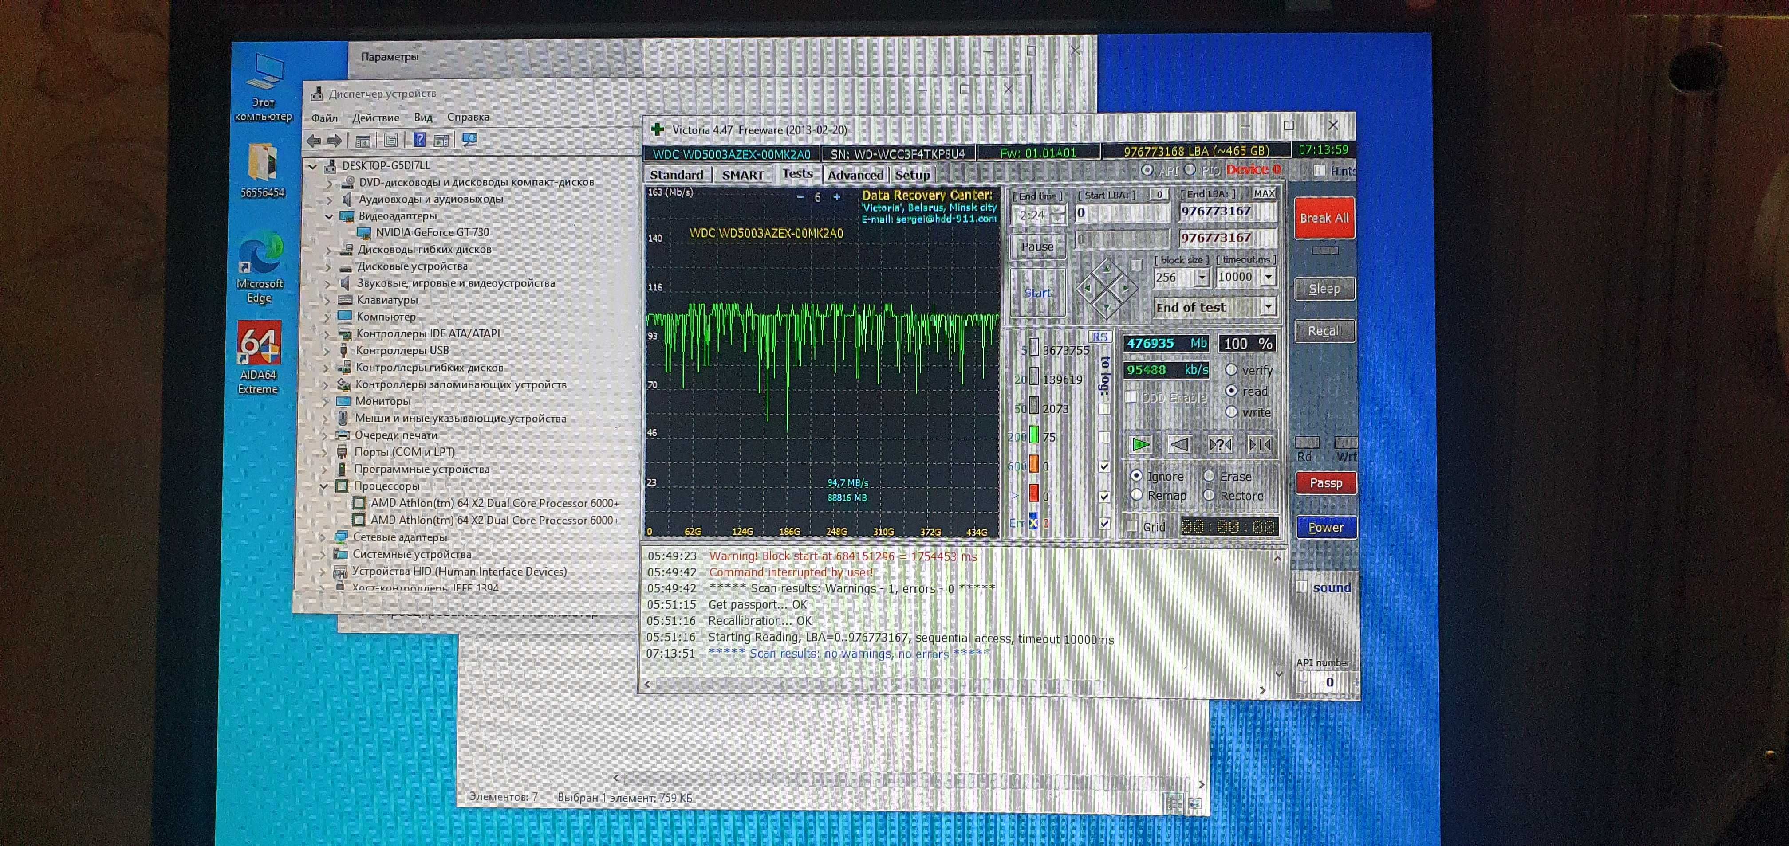Select the verify radio button

click(x=1231, y=370)
